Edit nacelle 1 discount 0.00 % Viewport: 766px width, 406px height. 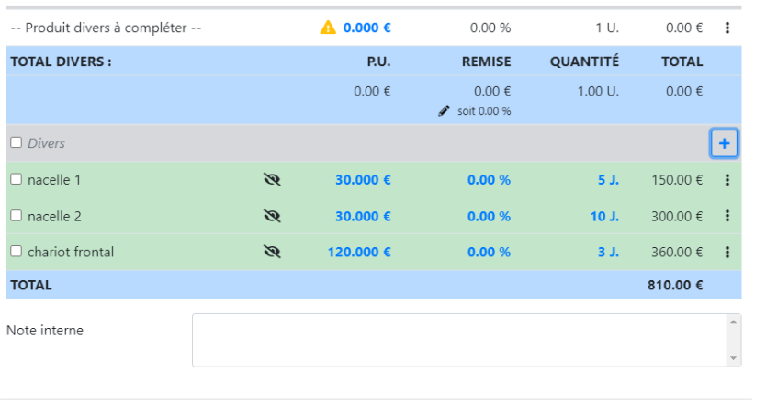tap(489, 180)
